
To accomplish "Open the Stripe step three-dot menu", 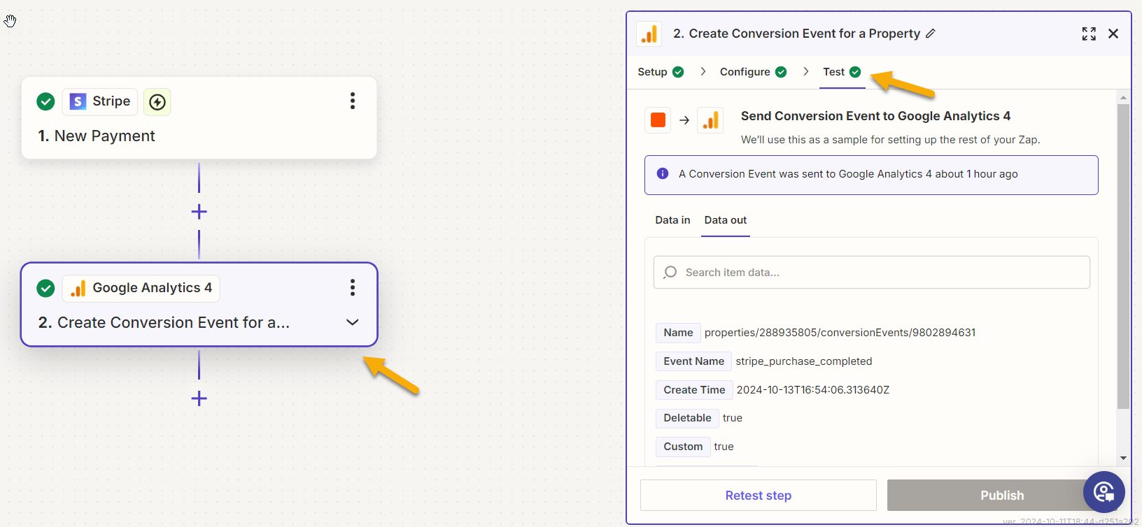I will pos(353,101).
